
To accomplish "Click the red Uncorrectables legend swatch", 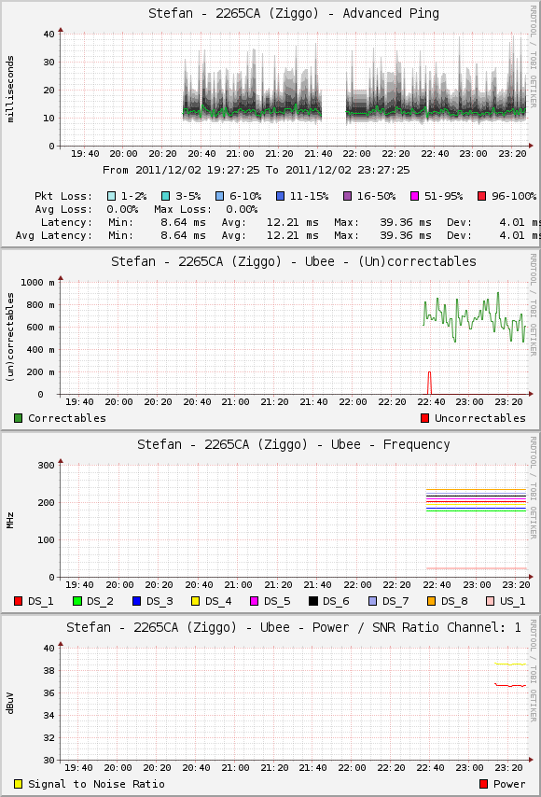I will pyautogui.click(x=425, y=418).
